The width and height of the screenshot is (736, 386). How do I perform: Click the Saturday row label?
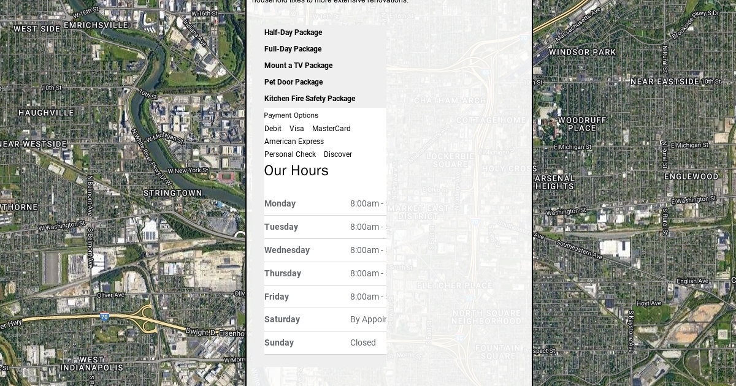point(282,319)
